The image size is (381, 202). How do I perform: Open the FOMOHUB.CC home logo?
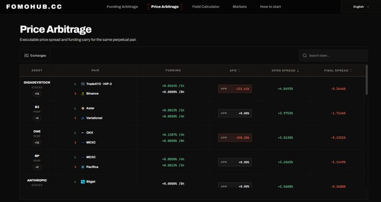(x=34, y=7)
